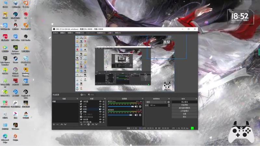Toggle lock on the 弹幕 source

click(x=103, y=112)
